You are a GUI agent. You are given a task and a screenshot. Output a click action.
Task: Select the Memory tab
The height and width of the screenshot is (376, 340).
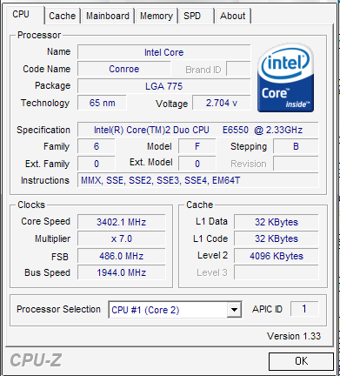(x=157, y=16)
